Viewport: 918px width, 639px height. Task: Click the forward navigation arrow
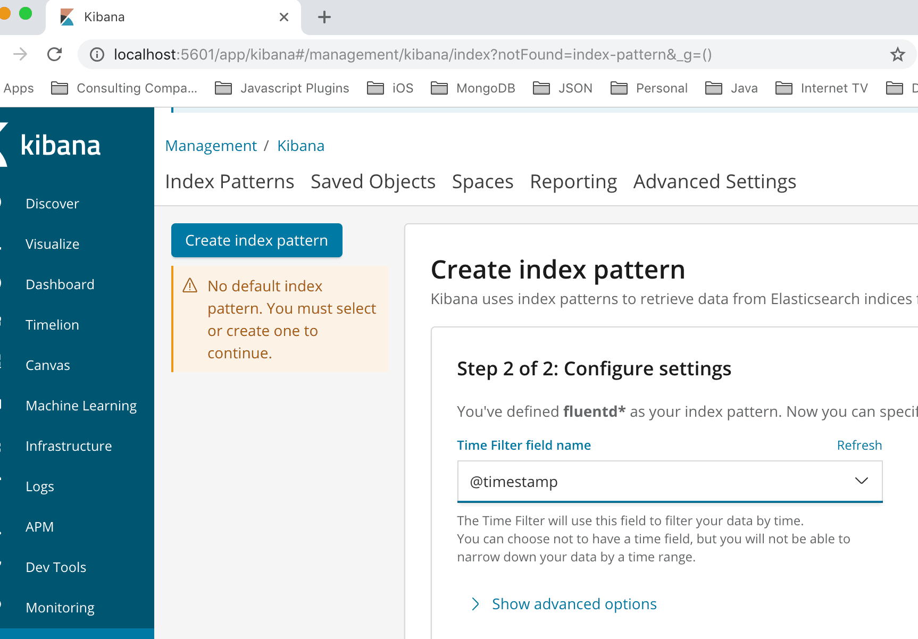click(x=20, y=54)
